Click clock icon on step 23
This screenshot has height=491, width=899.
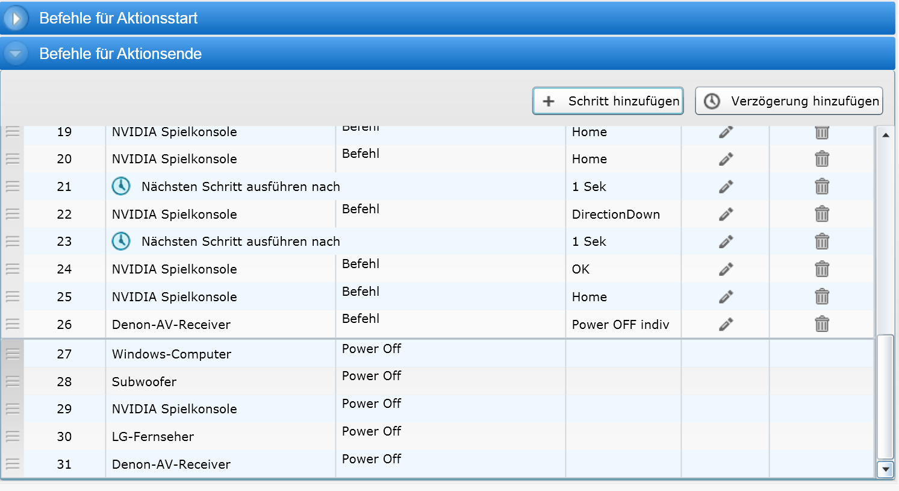point(121,241)
